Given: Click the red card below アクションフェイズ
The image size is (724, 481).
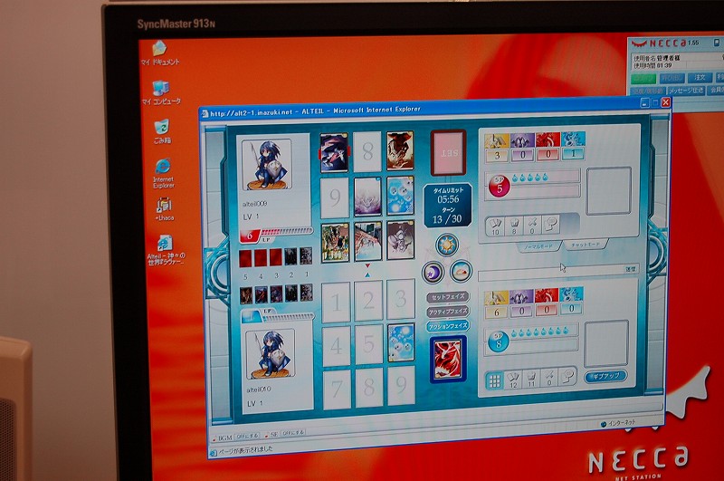Looking at the screenshot, I should click(448, 359).
